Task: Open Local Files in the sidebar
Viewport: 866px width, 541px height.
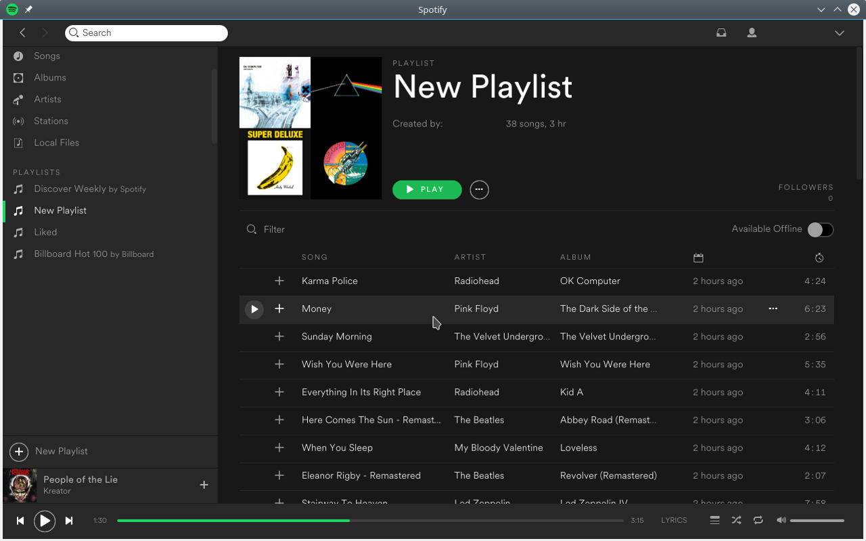Action: (56, 143)
